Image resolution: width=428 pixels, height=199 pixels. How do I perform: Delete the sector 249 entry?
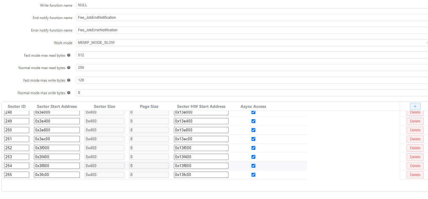[415, 121]
